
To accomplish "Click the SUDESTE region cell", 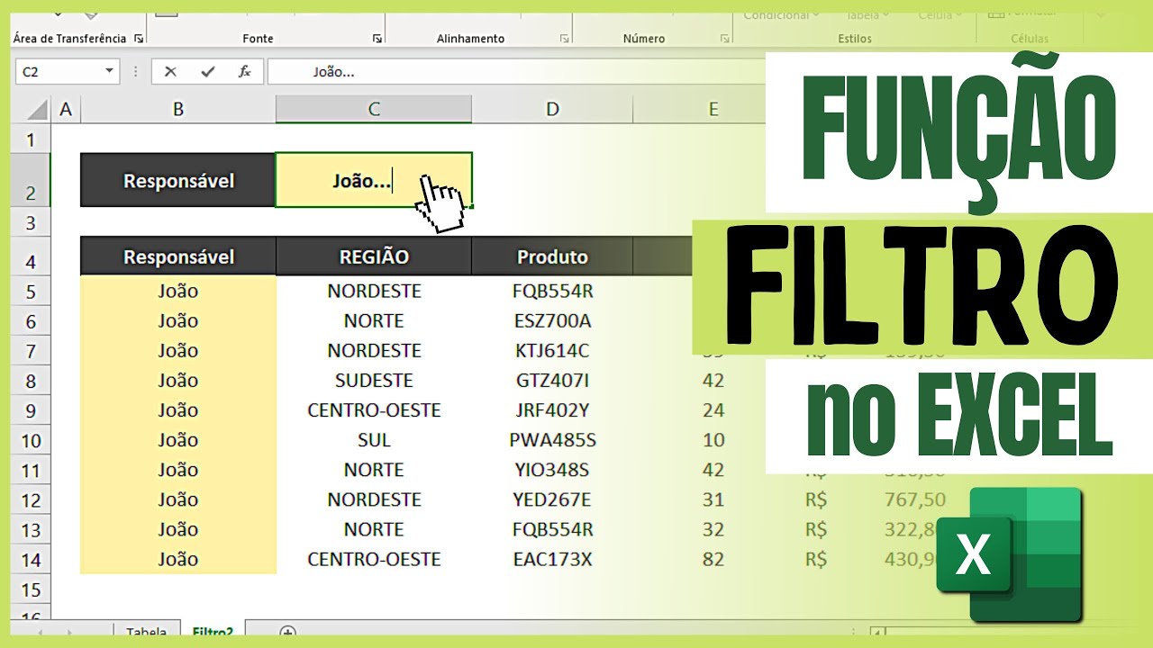I will (x=374, y=380).
